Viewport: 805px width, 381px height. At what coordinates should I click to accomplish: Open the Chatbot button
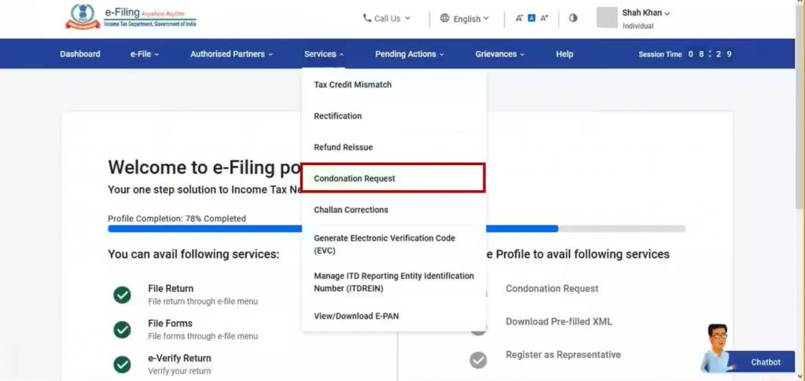765,362
